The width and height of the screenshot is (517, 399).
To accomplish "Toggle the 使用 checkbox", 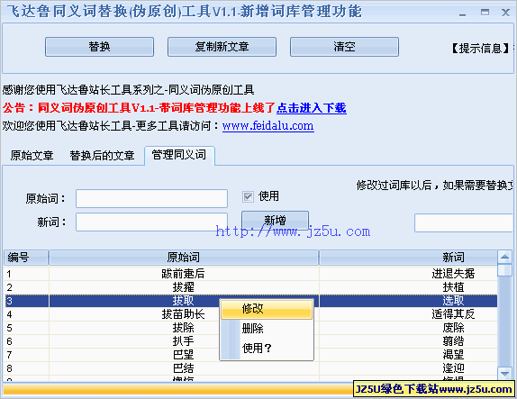I will click(x=248, y=197).
